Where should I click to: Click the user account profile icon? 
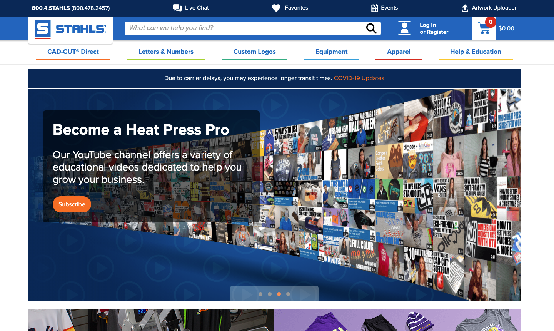tap(404, 28)
